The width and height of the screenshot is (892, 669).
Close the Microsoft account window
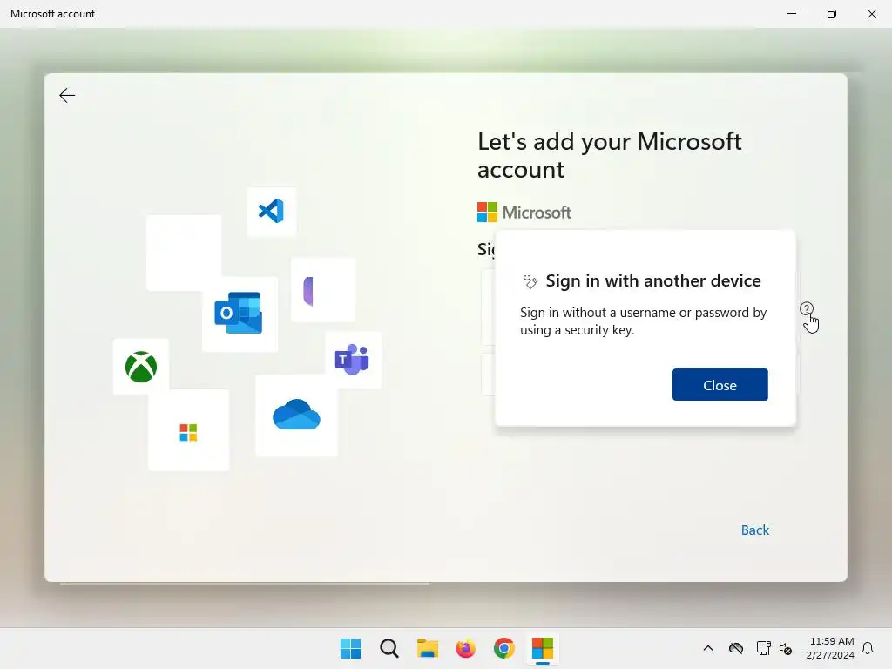point(871,14)
